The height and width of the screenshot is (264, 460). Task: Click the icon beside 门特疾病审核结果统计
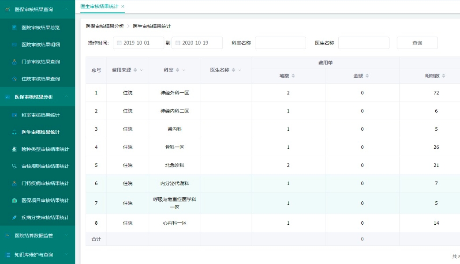point(15,183)
